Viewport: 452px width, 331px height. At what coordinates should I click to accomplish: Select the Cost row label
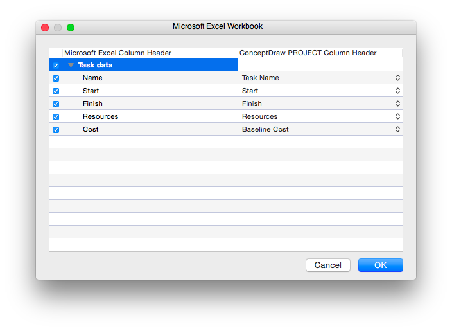[91, 129]
